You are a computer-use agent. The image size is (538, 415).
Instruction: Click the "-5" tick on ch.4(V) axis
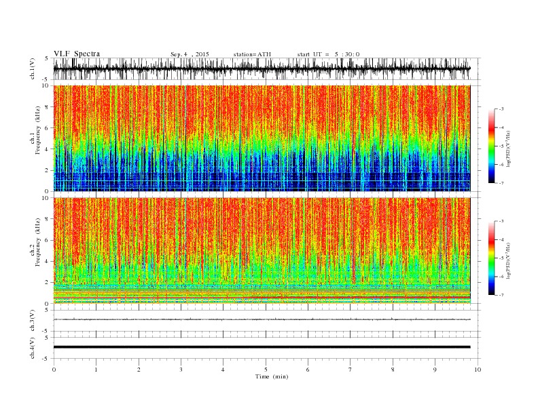coord(46,359)
